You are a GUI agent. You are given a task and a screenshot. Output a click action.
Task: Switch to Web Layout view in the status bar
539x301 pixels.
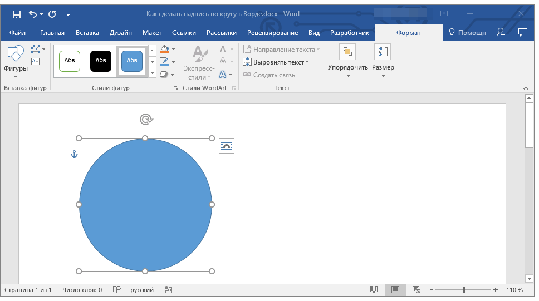pyautogui.click(x=416, y=290)
